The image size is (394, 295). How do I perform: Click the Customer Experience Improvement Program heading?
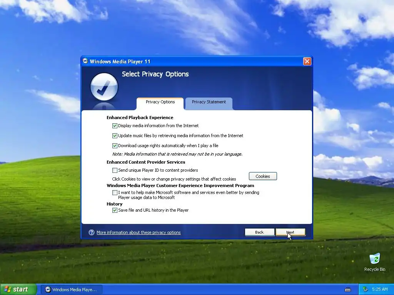[x=180, y=186]
